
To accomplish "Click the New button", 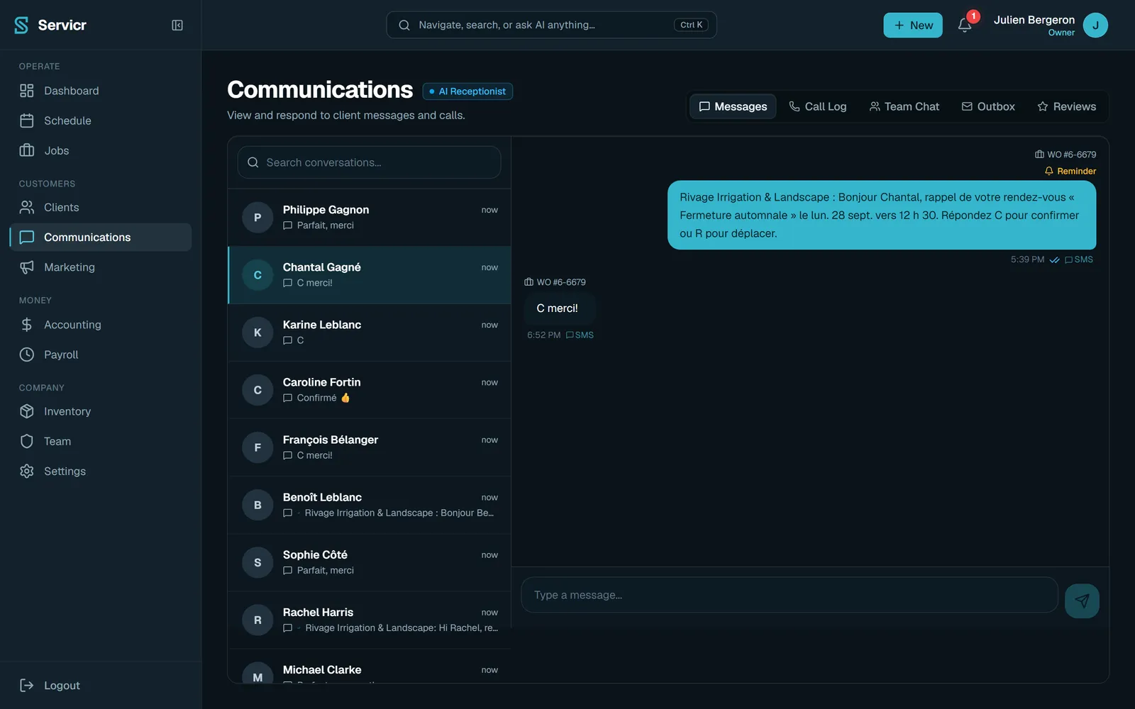I will pyautogui.click(x=912, y=25).
